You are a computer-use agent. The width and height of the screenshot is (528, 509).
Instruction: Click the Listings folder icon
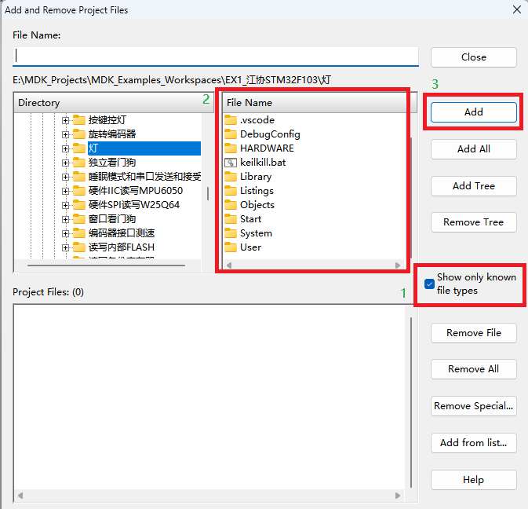click(231, 191)
